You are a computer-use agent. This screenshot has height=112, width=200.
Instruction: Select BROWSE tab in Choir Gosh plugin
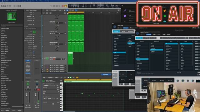point(116,31)
